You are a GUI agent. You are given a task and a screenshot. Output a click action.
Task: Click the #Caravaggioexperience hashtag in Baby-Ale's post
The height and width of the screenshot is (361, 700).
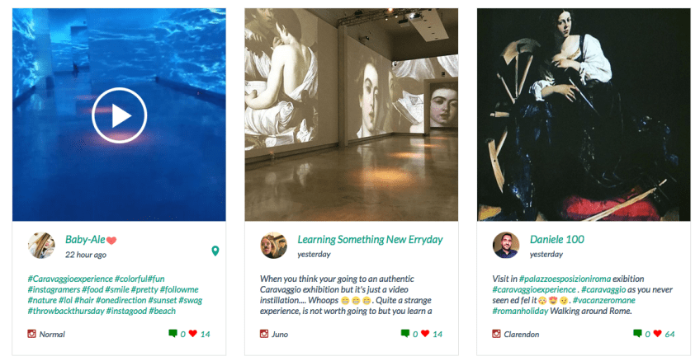[x=70, y=279]
